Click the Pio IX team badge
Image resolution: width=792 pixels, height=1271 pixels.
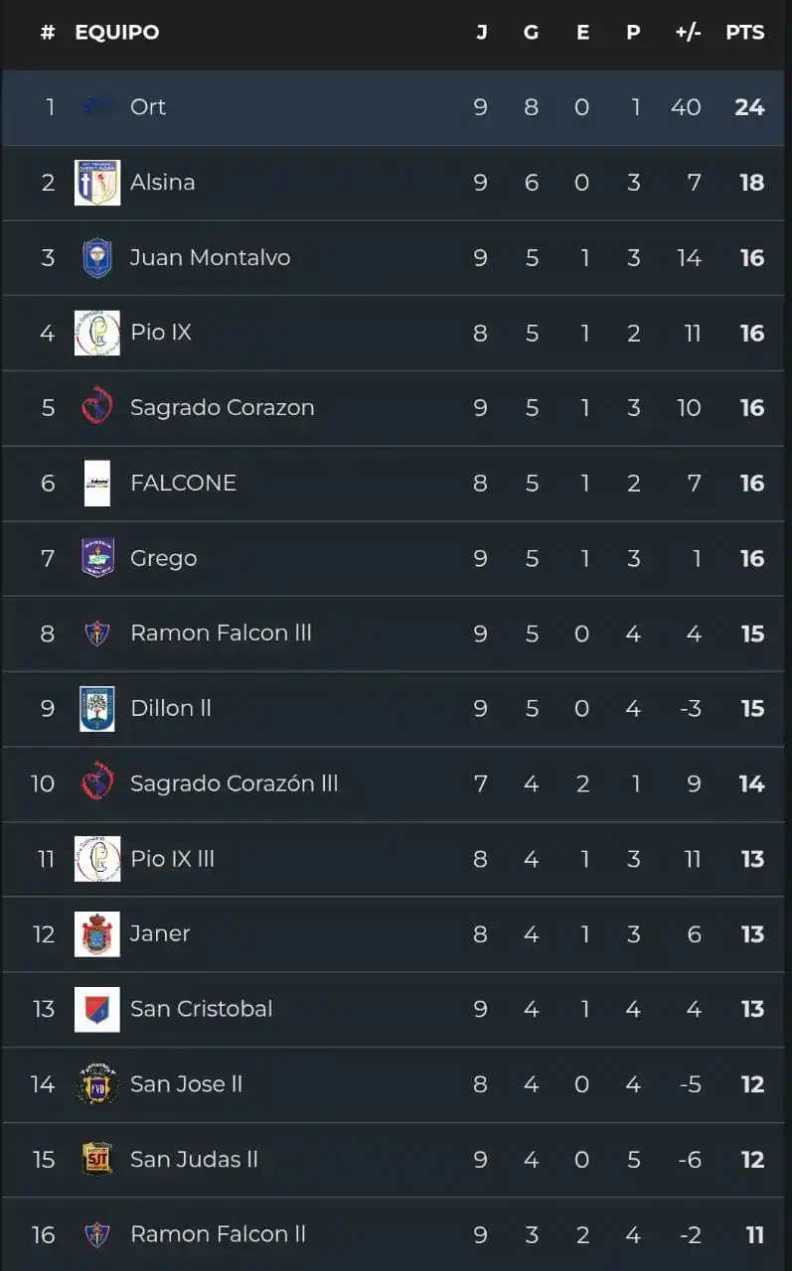click(97, 333)
